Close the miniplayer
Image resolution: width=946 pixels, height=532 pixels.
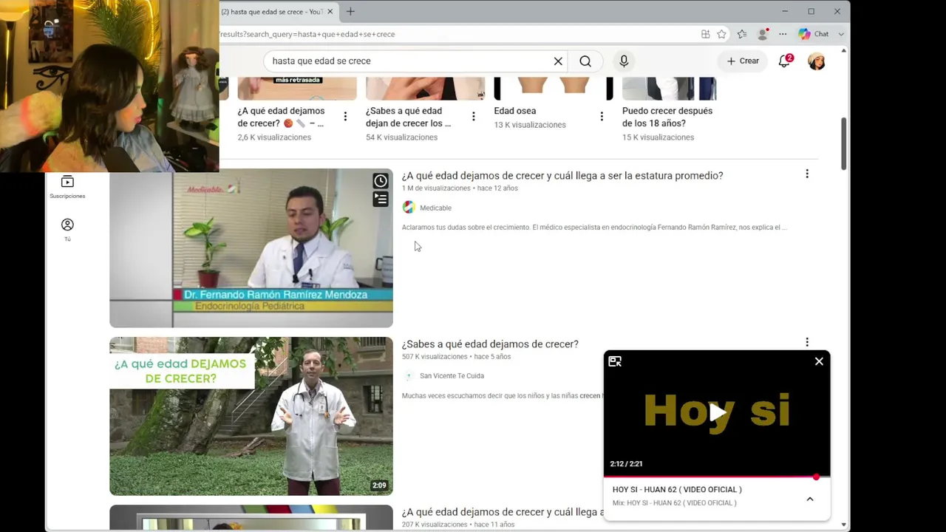(x=819, y=361)
